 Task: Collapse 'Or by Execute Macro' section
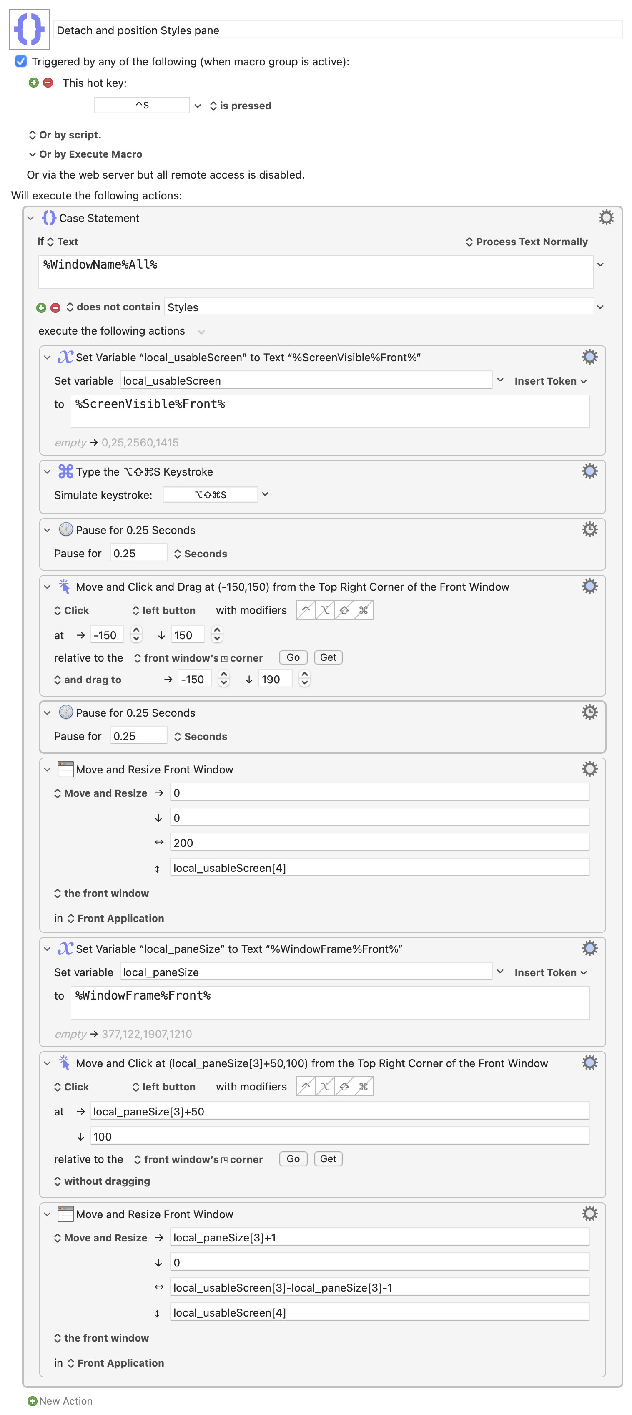point(33,154)
